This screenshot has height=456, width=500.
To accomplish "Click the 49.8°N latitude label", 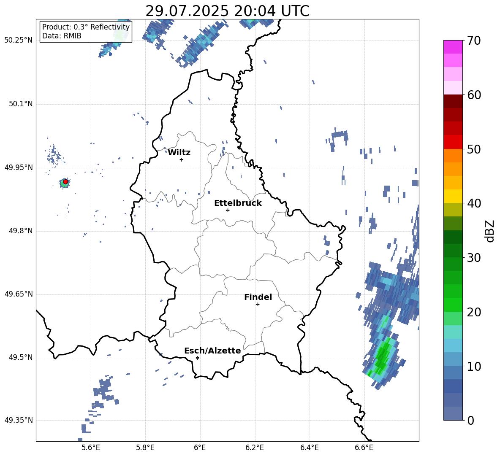I will pyautogui.click(x=21, y=231).
